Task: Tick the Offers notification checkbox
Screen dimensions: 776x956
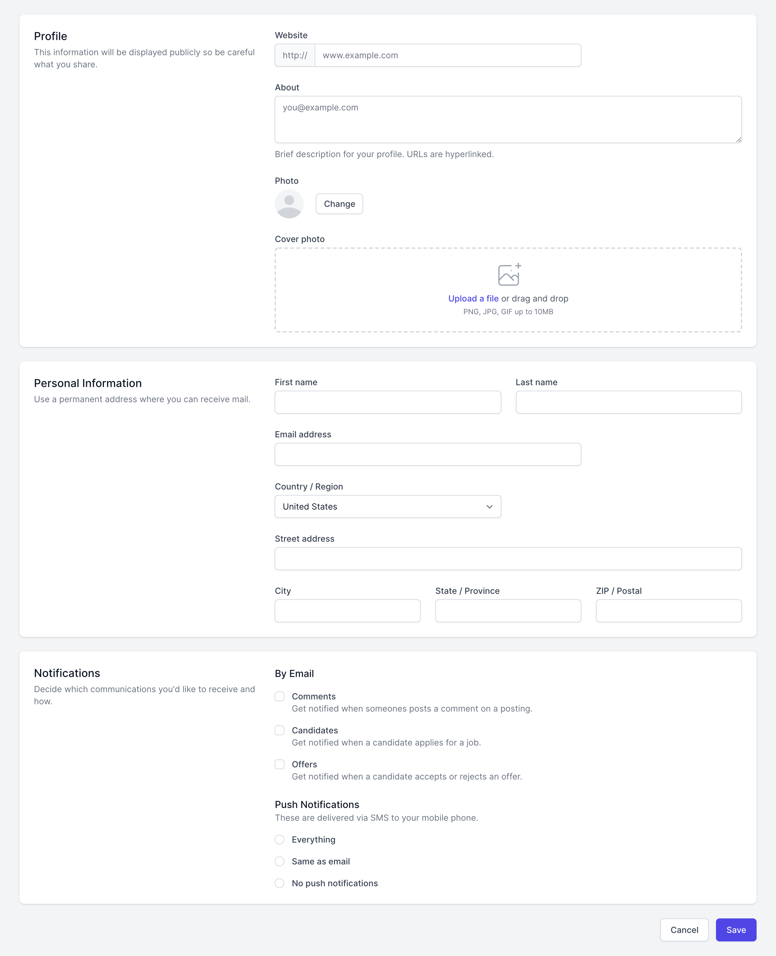Action: [x=279, y=764]
